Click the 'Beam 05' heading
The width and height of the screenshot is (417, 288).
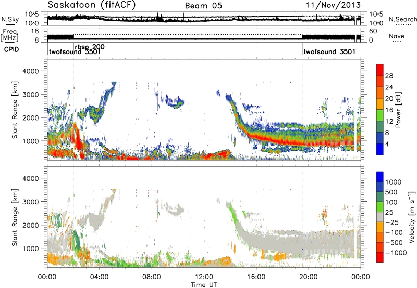pos(203,6)
